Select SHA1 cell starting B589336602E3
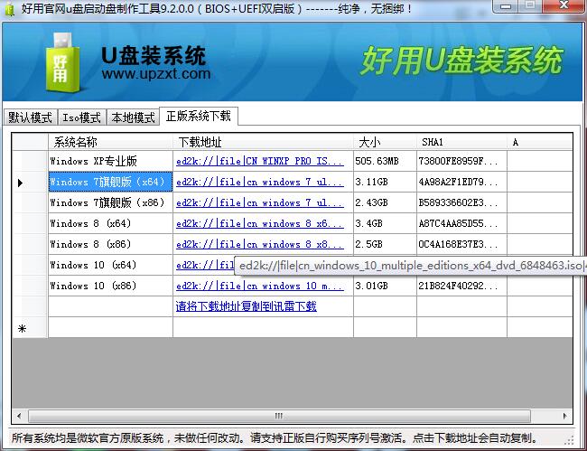This screenshot has height=451, width=587. tap(461, 202)
